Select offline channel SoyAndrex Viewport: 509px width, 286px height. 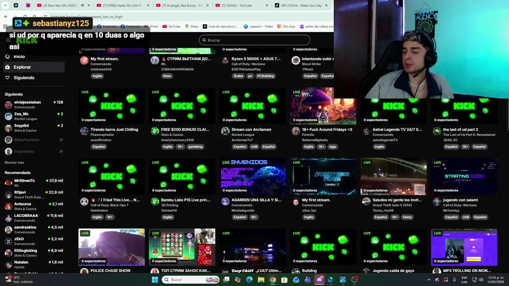pos(34,151)
